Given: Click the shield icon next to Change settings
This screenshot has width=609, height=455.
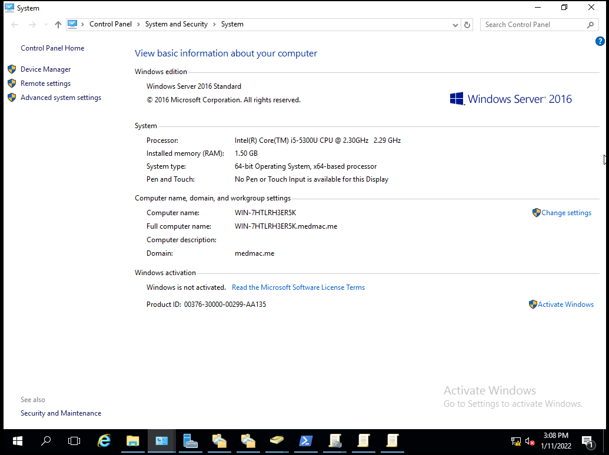Looking at the screenshot, I should pos(537,213).
